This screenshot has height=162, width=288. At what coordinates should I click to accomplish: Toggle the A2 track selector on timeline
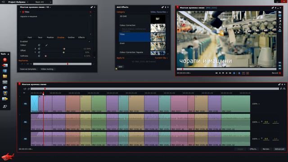(25, 139)
